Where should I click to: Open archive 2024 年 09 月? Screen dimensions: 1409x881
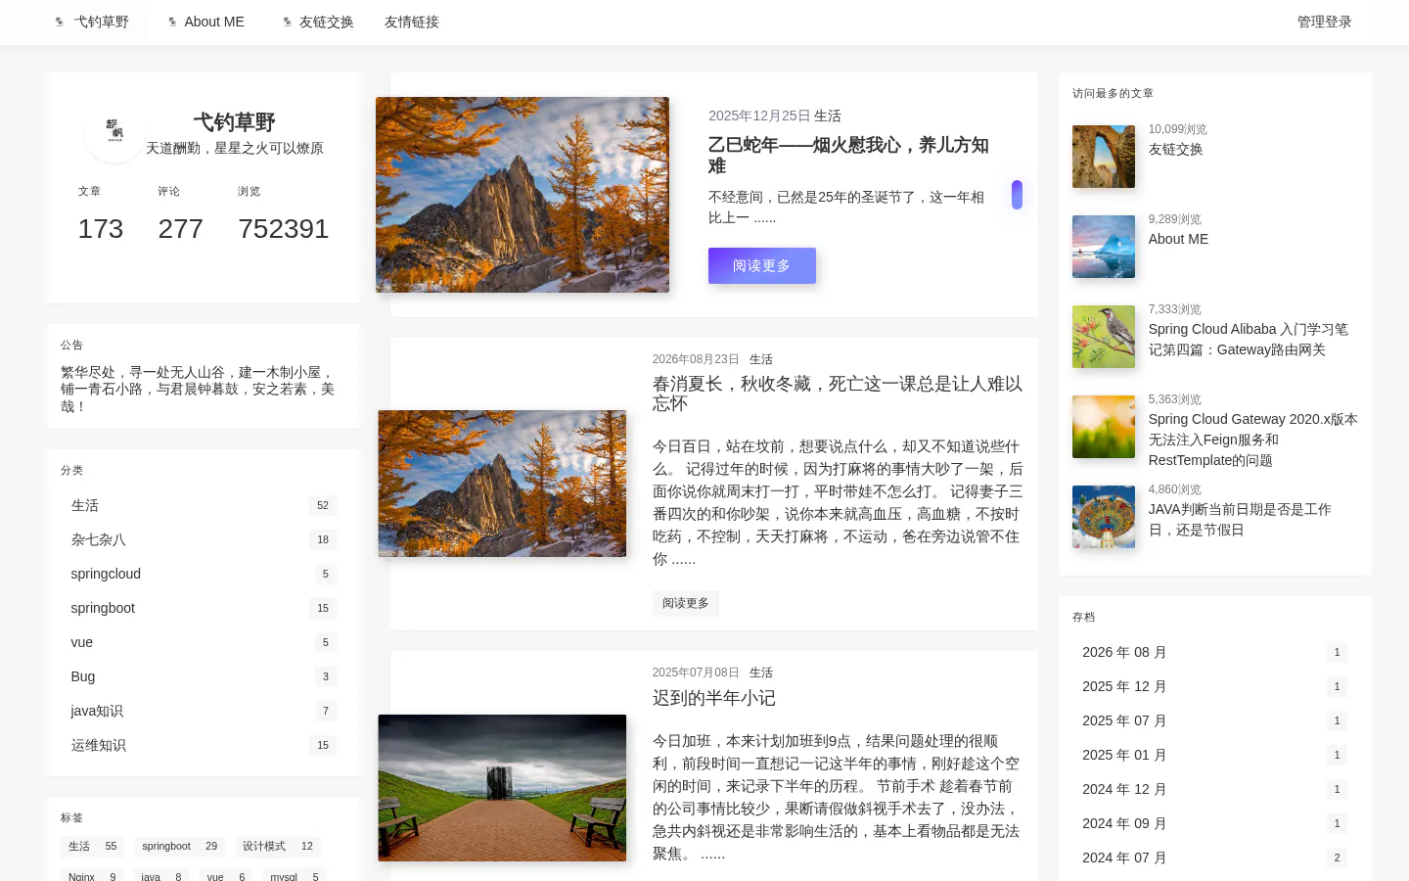pyautogui.click(x=1215, y=823)
